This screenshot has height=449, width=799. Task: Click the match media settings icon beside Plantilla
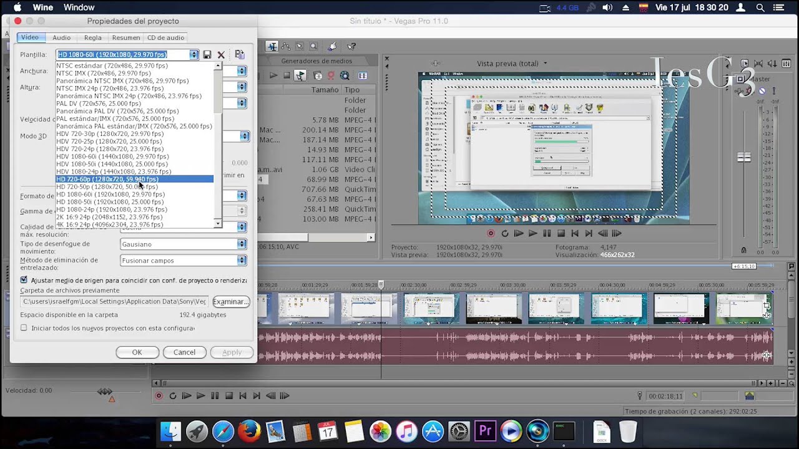[x=240, y=55]
